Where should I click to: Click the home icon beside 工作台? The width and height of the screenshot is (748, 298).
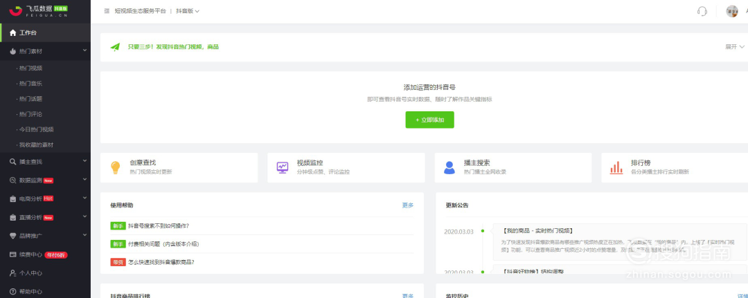tap(13, 33)
